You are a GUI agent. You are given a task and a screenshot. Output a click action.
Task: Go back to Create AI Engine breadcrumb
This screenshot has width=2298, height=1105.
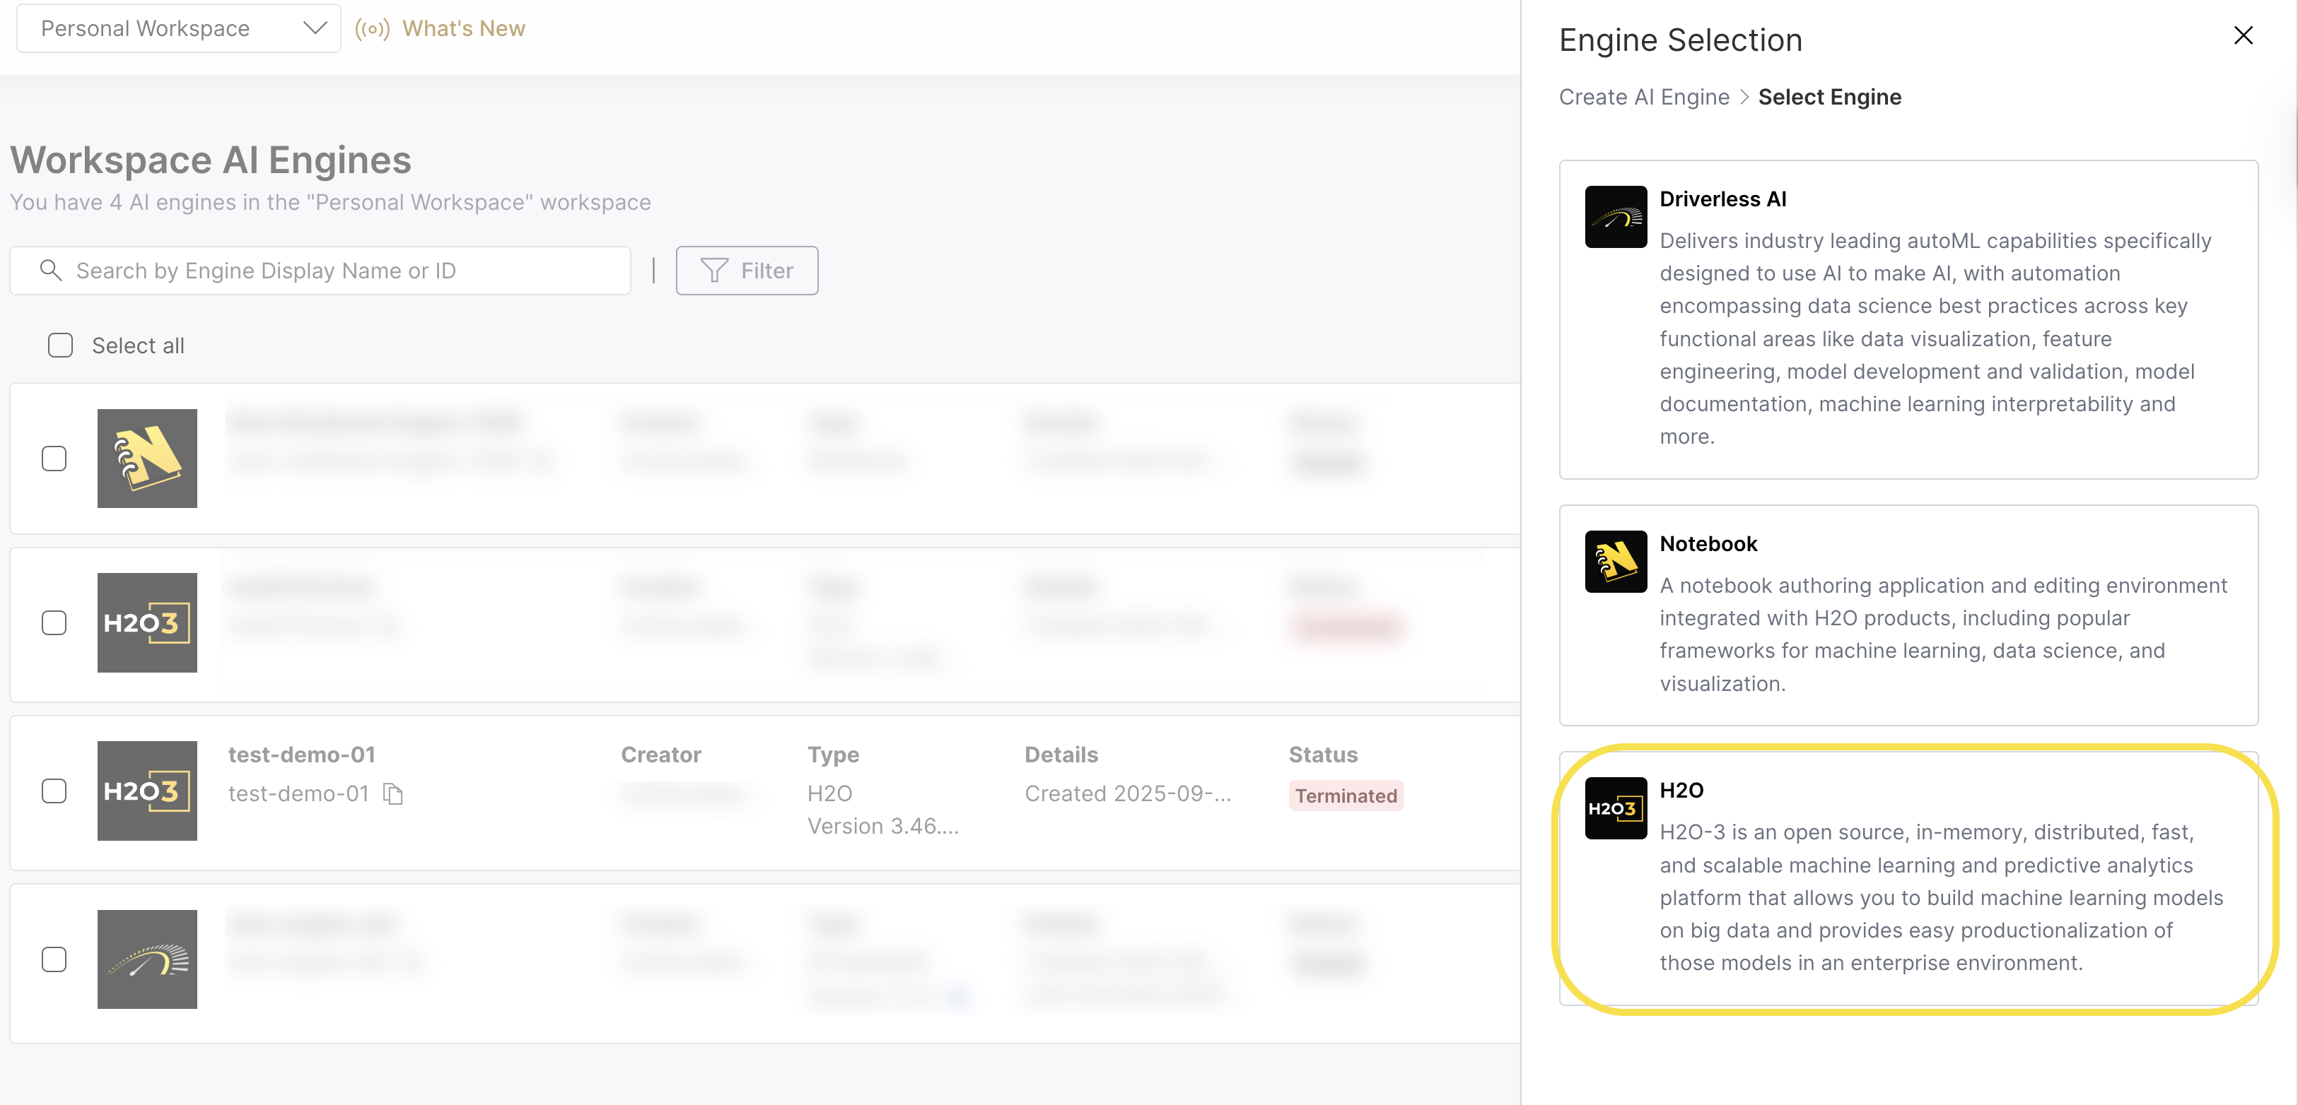point(1643,97)
